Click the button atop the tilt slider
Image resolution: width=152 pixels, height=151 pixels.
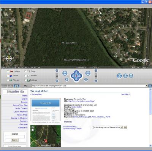coord(96,71)
